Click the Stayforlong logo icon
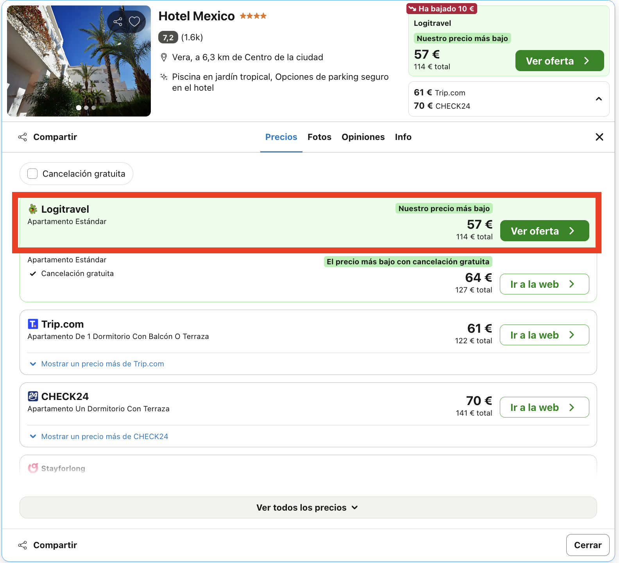Viewport: 619px width, 563px height. (33, 468)
